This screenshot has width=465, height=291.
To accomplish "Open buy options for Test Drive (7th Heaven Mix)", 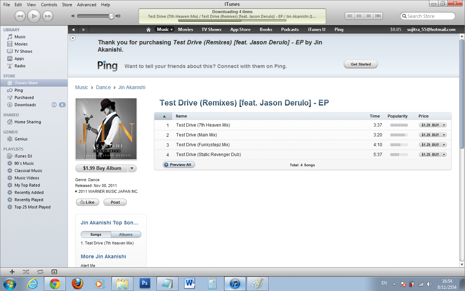I will [444, 125].
